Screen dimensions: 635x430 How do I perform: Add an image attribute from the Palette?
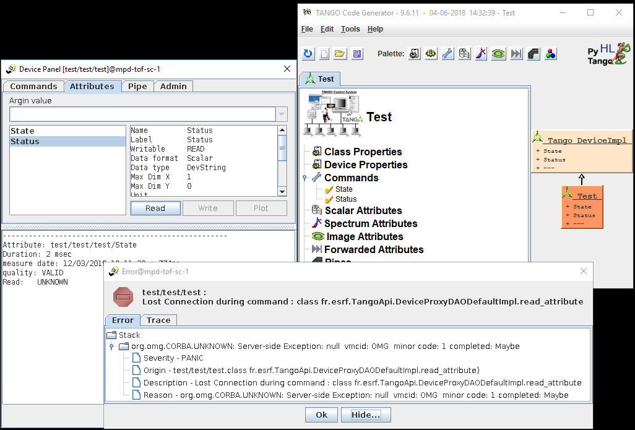498,53
